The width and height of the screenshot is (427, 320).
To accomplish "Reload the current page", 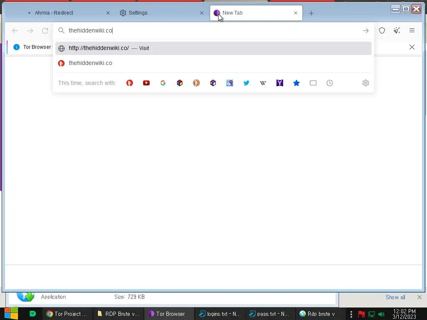I will (45, 31).
